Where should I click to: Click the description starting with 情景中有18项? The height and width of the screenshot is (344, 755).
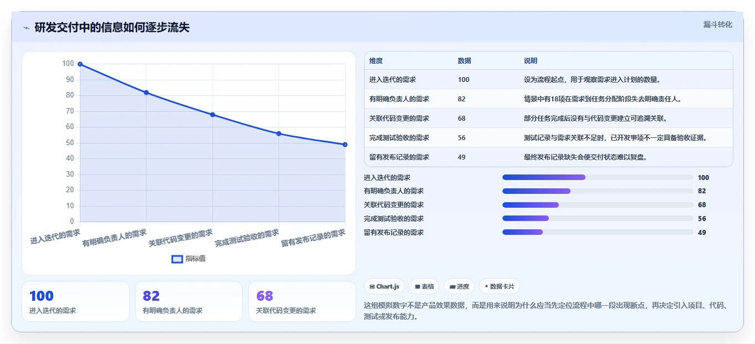pyautogui.click(x=603, y=99)
